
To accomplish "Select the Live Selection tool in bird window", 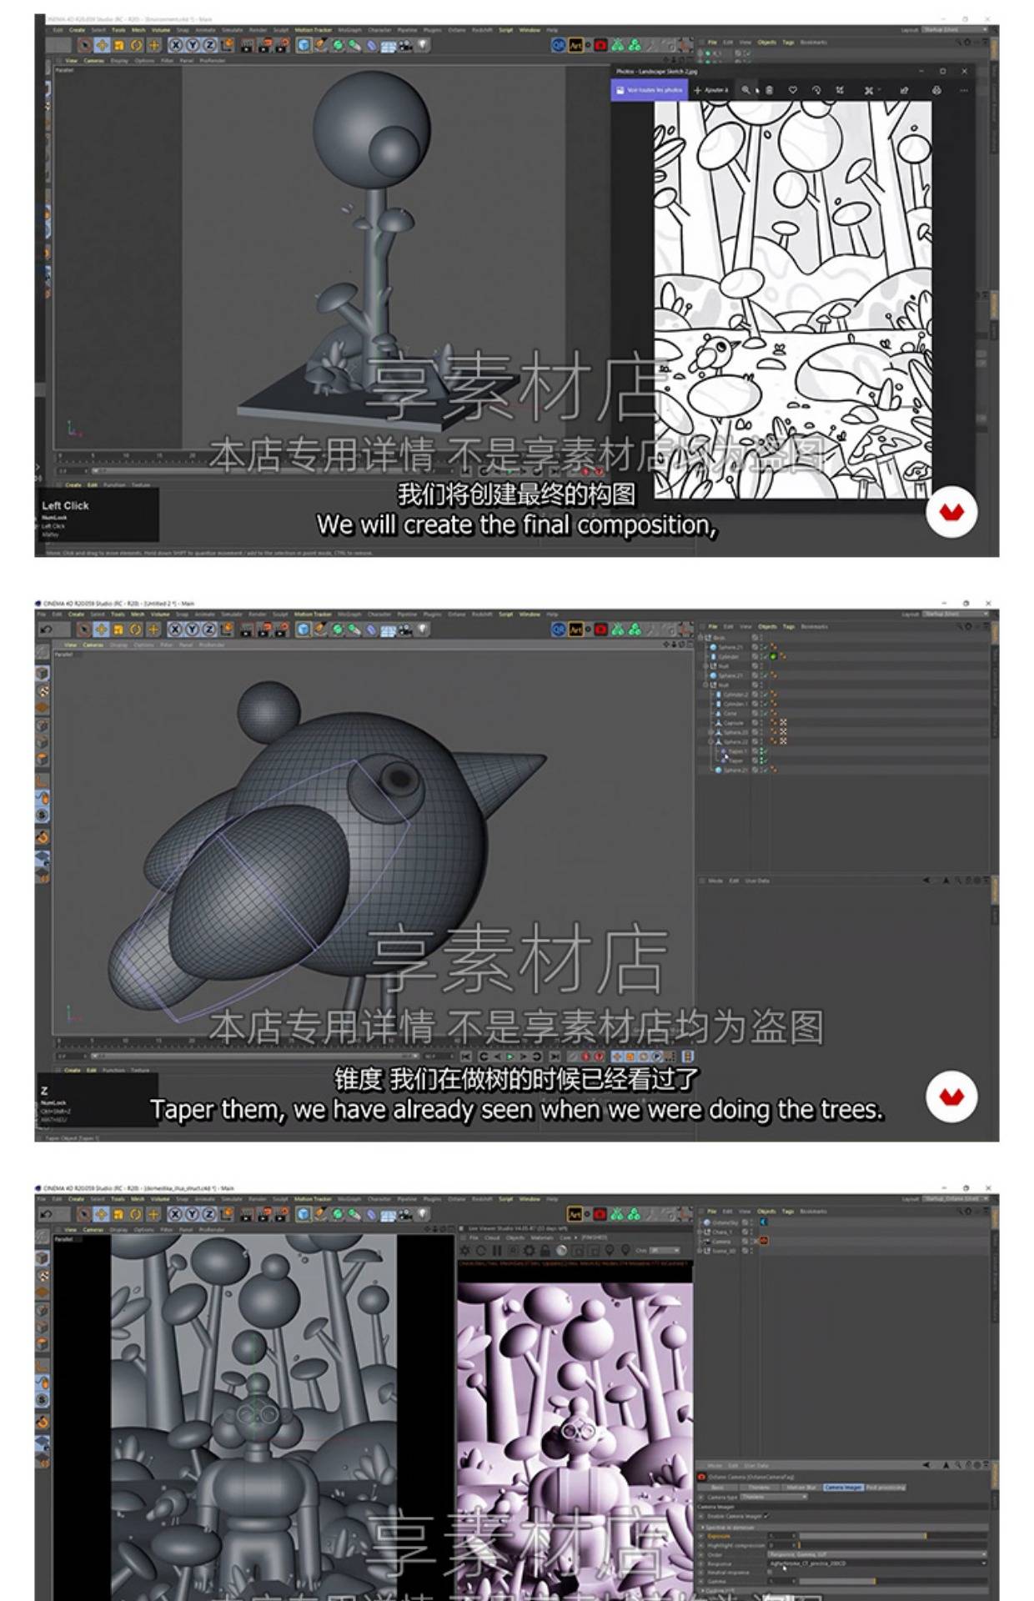I will coord(83,630).
